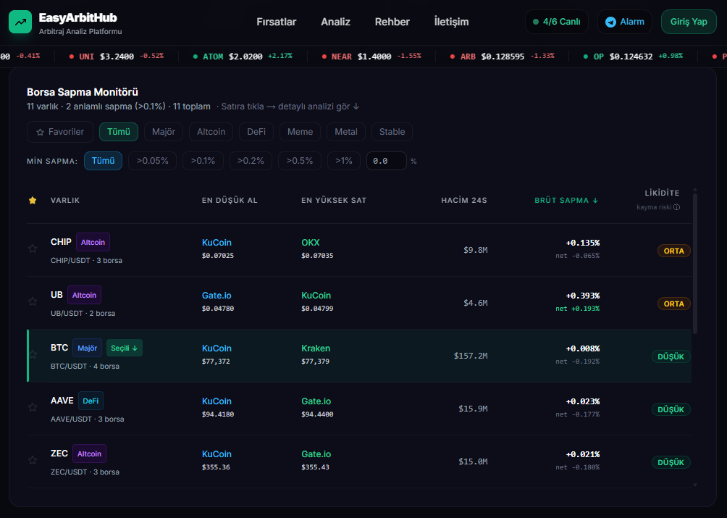Toggle the Favoriler filter
Image resolution: width=727 pixels, height=518 pixels.
point(60,132)
